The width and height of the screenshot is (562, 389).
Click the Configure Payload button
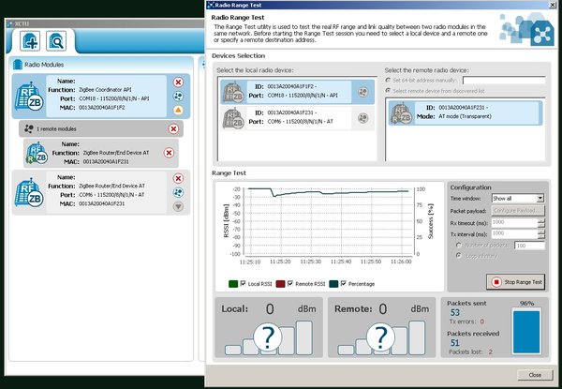click(518, 211)
